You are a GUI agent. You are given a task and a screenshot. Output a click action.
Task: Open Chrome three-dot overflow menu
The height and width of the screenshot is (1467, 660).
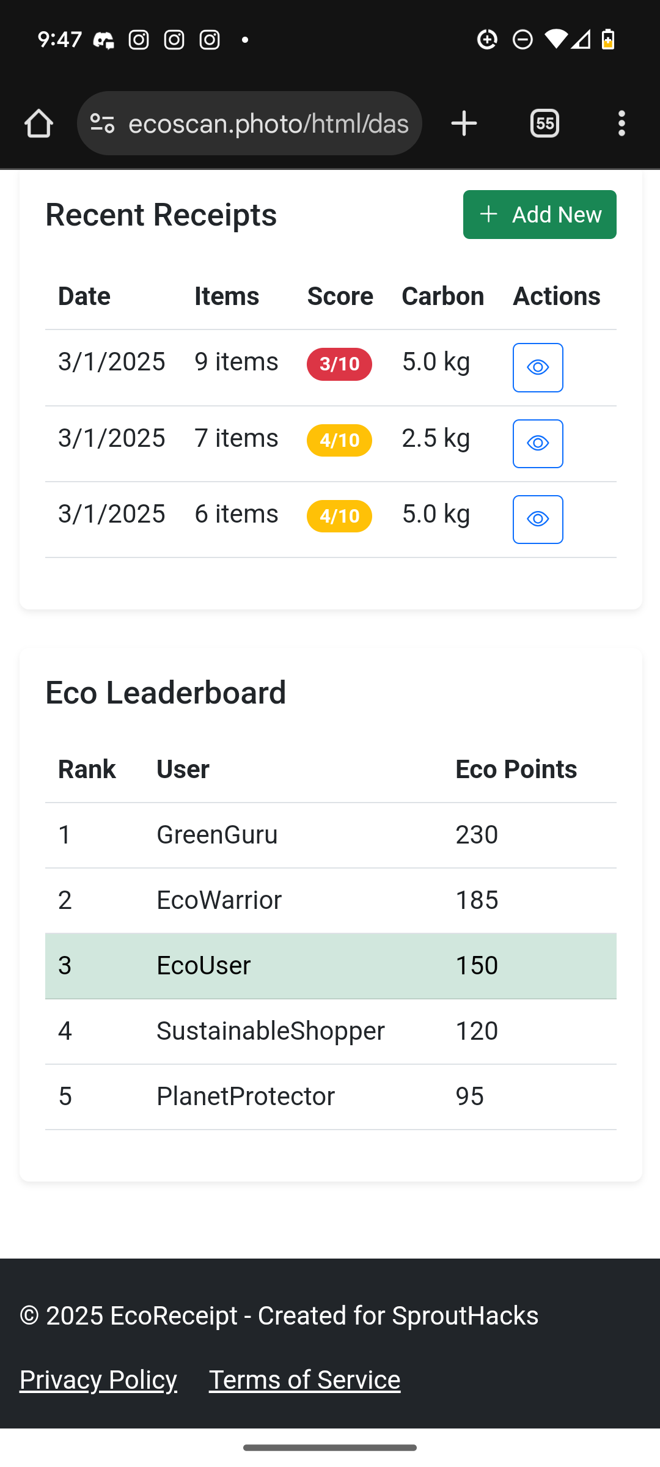click(x=621, y=124)
